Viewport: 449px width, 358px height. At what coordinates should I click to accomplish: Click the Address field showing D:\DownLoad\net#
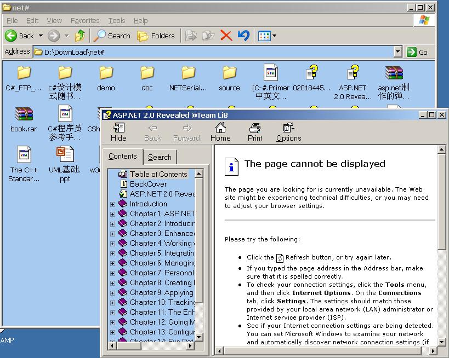click(x=213, y=52)
